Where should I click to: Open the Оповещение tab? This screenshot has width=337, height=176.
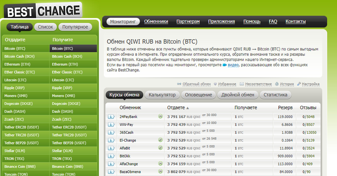click(199, 95)
